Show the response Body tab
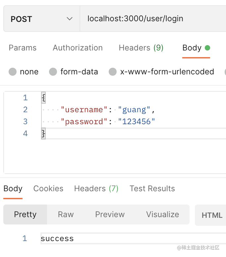The width and height of the screenshot is (226, 257). pos(13,189)
